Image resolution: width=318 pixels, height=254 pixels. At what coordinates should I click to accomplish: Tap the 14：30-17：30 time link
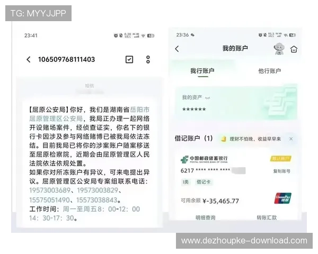(51, 218)
